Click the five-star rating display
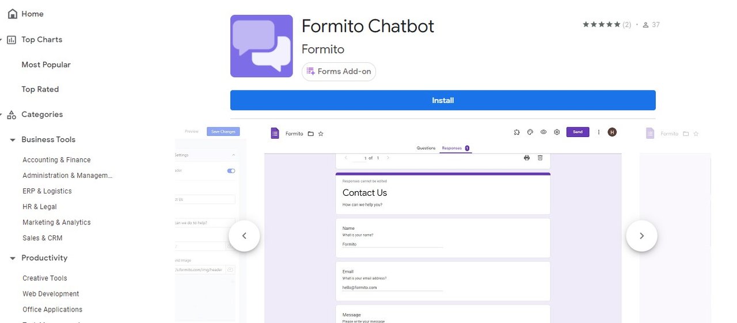This screenshot has width=737, height=323. 601,25
